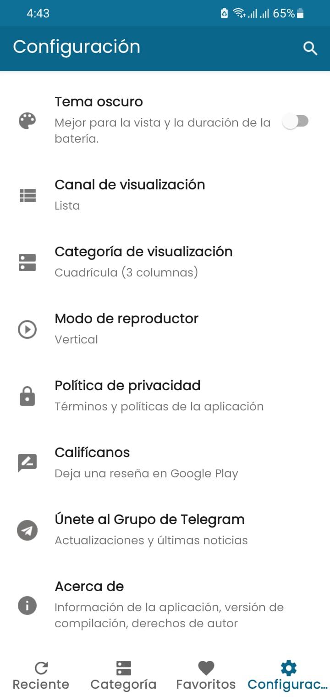Go to the Favoritos tab

point(206,676)
